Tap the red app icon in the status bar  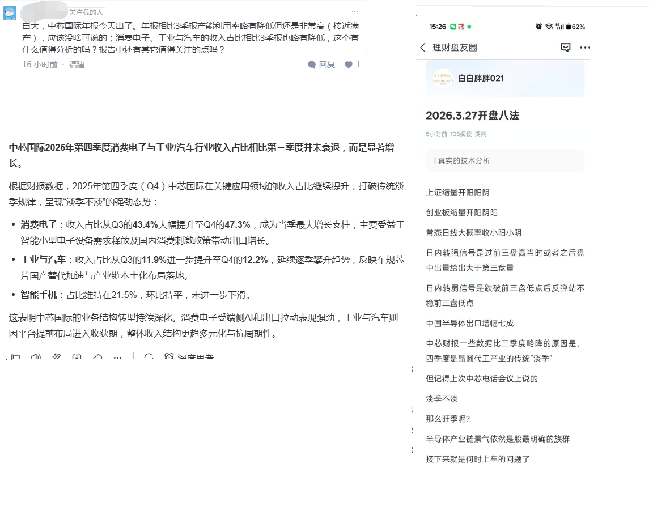click(x=461, y=27)
